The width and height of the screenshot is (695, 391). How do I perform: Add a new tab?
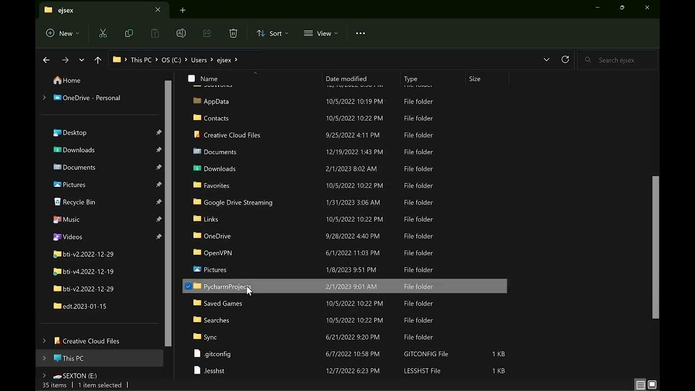(182, 10)
